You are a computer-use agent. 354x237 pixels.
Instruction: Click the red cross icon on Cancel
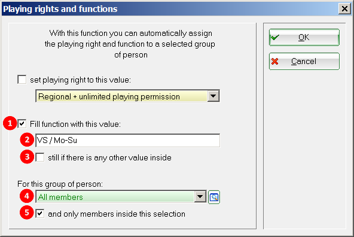coord(274,61)
